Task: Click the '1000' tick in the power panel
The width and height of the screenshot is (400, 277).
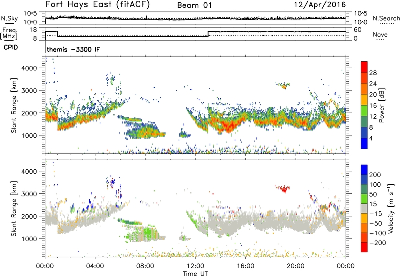Action: (x=29, y=135)
